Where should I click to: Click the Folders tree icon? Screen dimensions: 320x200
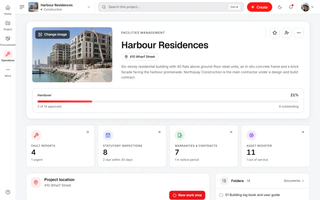tap(224, 181)
